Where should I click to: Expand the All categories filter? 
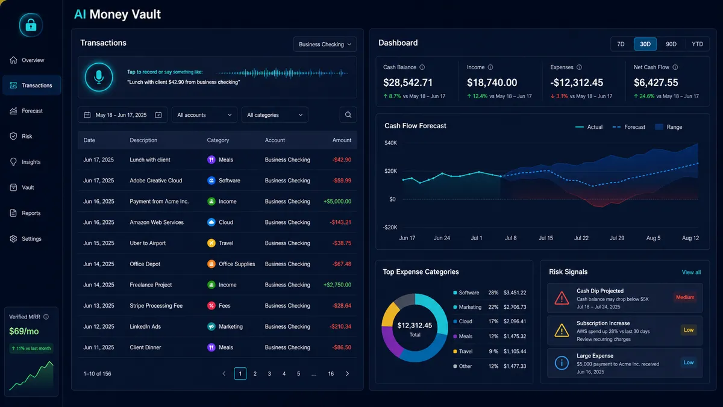point(275,115)
